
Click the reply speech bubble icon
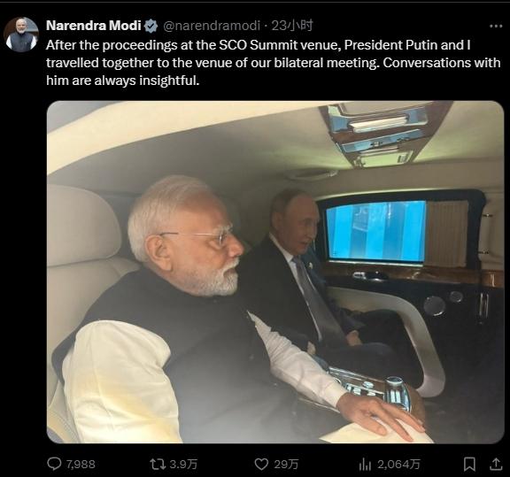click(x=54, y=464)
